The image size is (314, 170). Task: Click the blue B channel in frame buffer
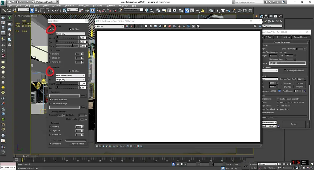(141, 26)
